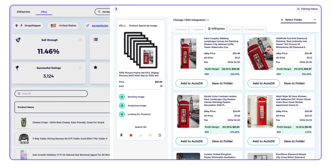Switch to the Amazon tab
332x167 pixels.
coord(181,29)
